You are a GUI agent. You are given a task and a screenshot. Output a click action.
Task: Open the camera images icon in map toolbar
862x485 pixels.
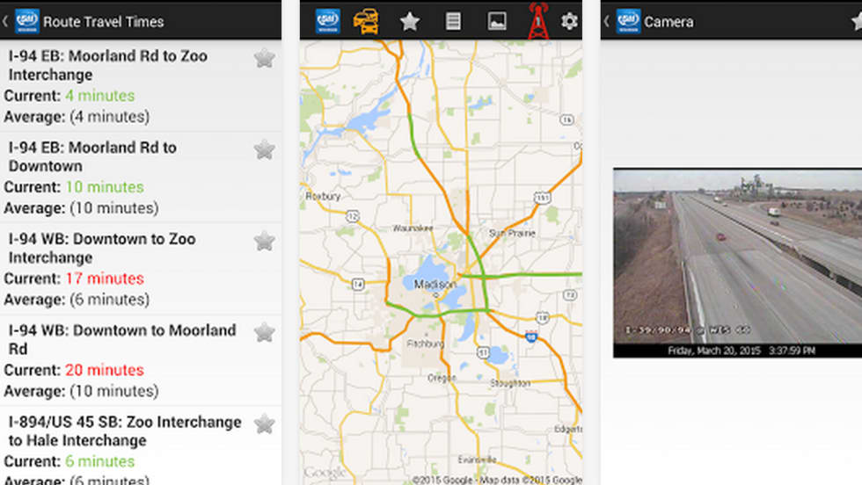click(497, 21)
